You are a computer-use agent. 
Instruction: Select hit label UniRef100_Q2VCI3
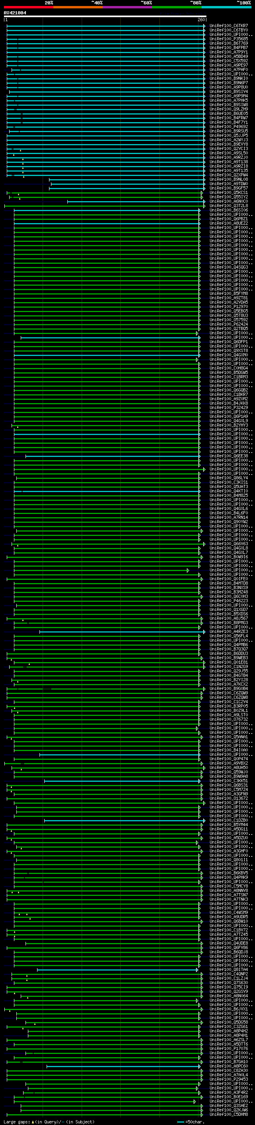229,148
